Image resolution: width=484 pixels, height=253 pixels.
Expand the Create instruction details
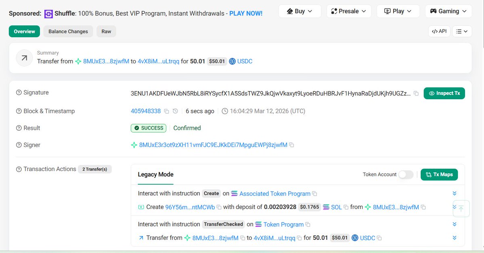click(455, 193)
